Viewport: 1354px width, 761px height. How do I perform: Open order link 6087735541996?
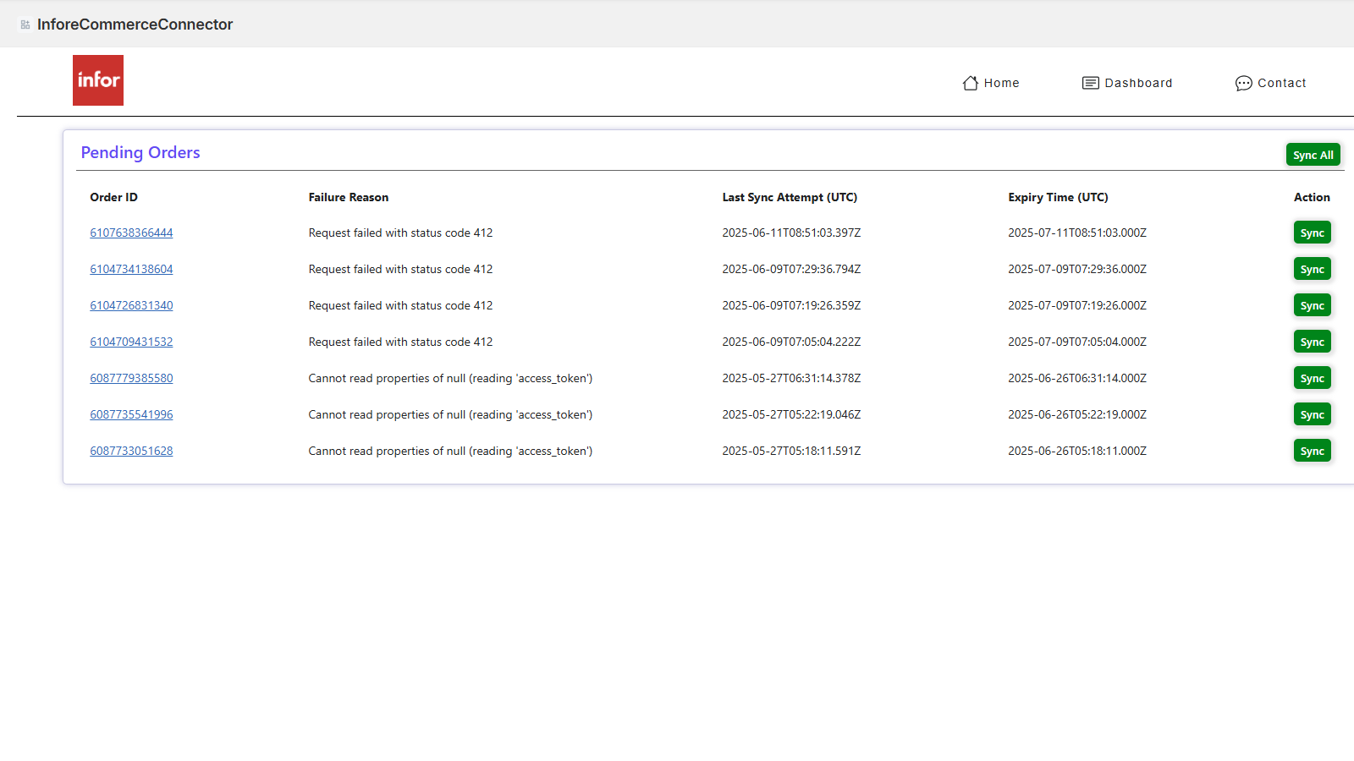pos(131,414)
